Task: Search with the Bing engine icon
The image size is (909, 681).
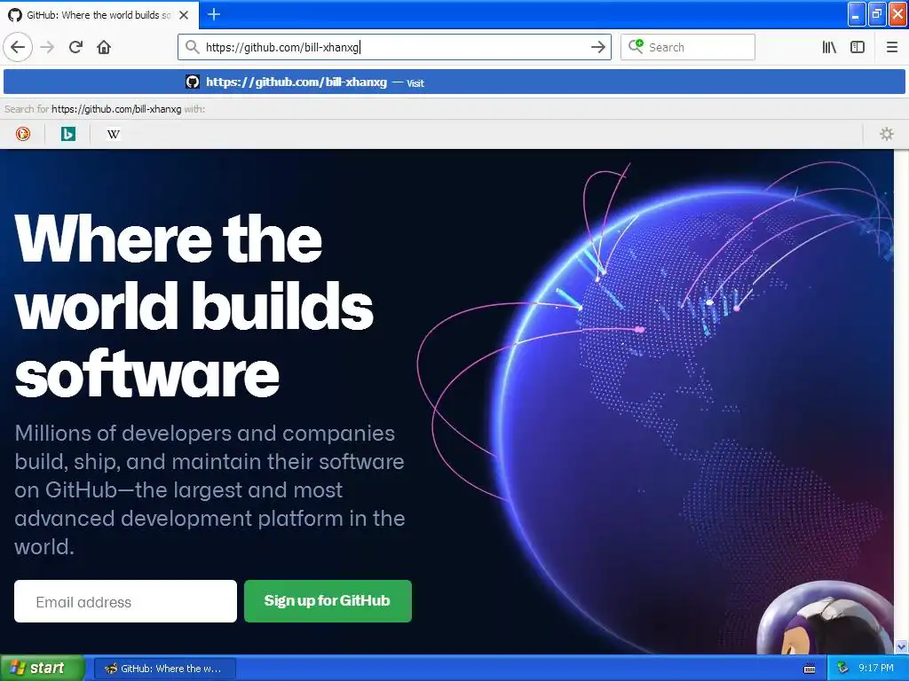Action: (67, 135)
